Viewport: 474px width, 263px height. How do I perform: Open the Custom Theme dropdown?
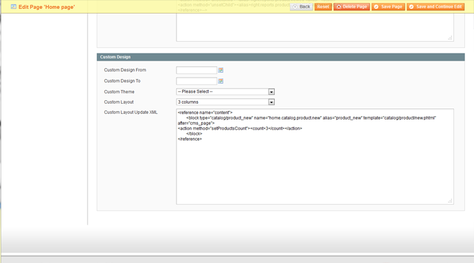point(225,91)
